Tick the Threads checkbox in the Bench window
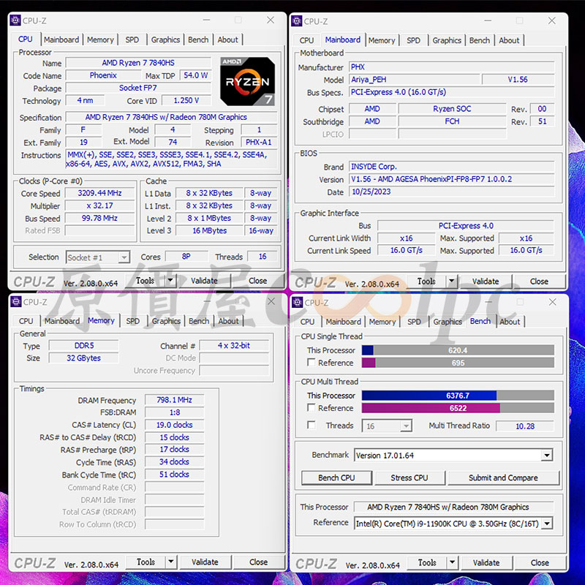Image resolution: width=585 pixels, height=585 pixels. [x=311, y=425]
